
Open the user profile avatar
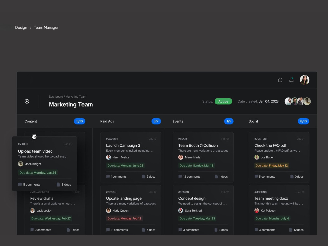pyautogui.click(x=304, y=80)
